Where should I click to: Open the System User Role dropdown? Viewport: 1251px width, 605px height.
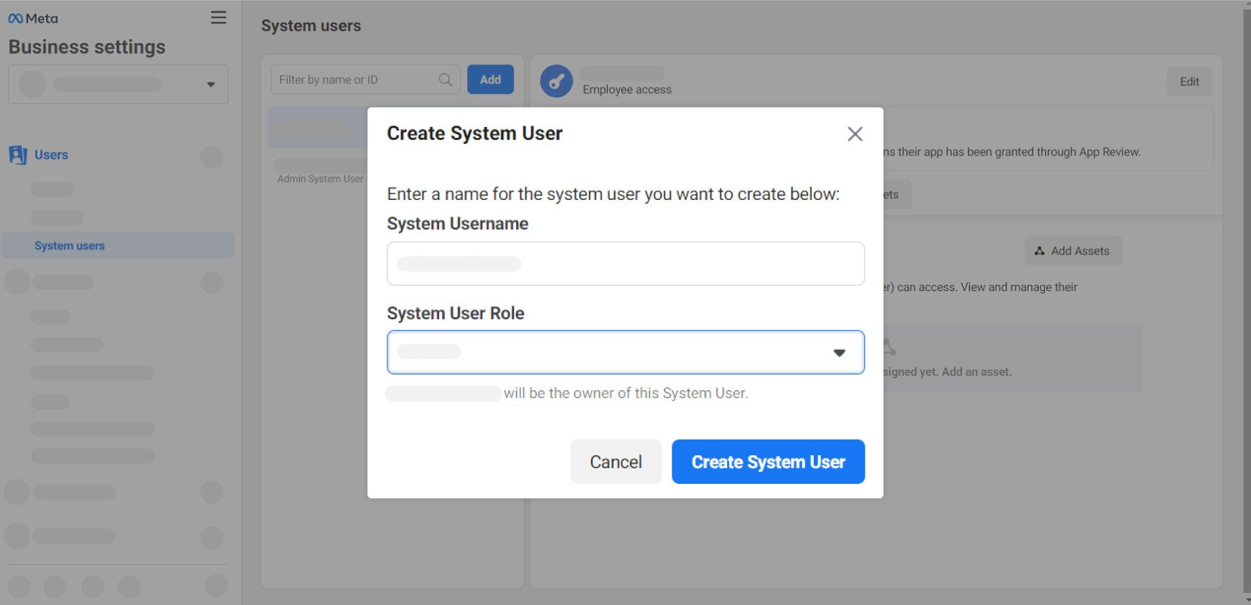tap(625, 352)
